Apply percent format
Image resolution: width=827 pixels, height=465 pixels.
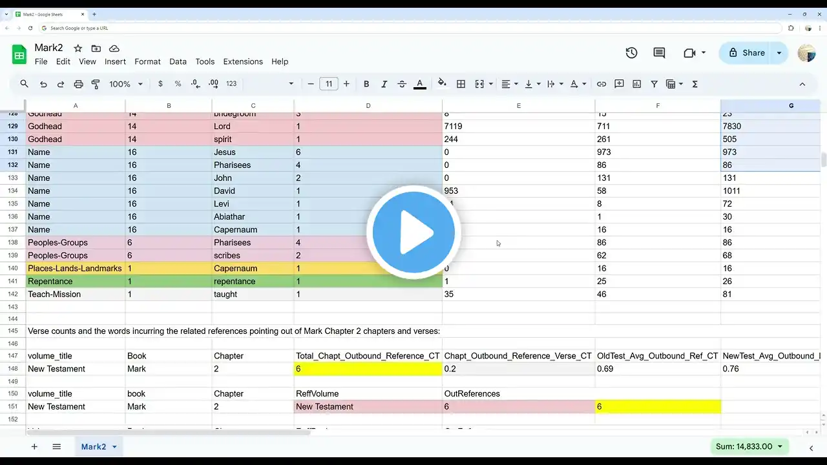coord(178,84)
